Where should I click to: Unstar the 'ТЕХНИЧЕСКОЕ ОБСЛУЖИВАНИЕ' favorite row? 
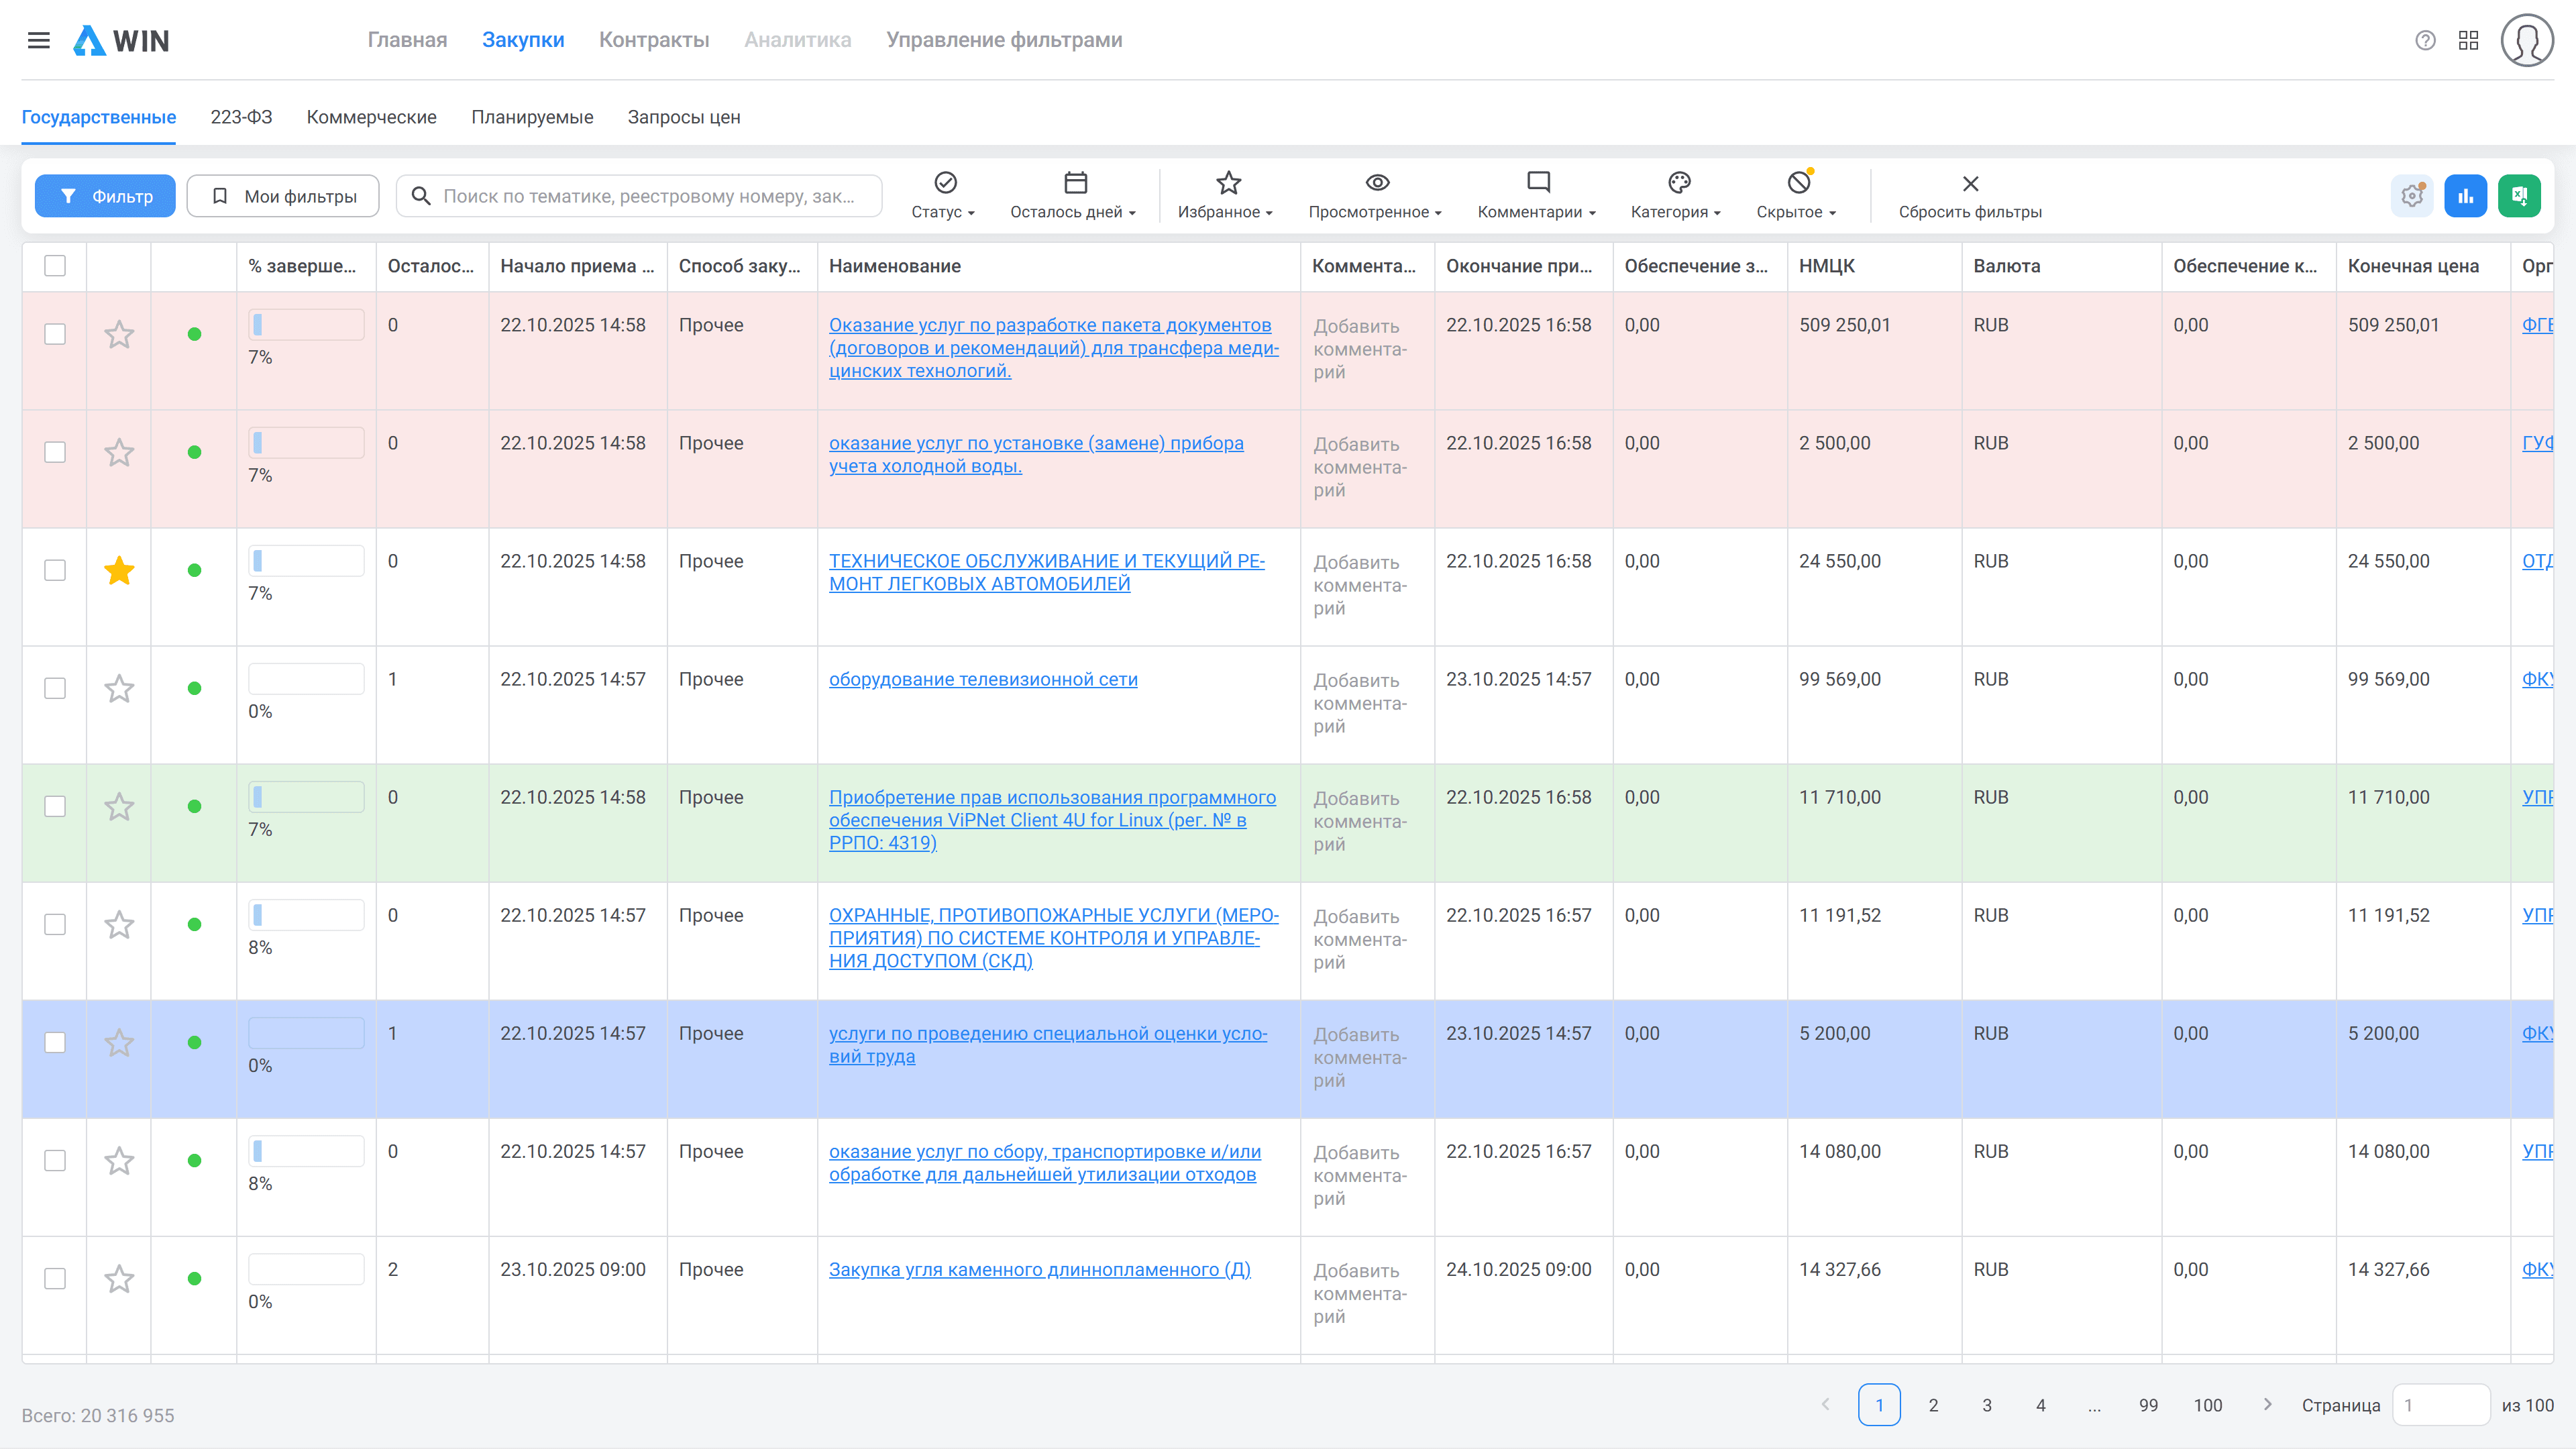[x=119, y=570]
